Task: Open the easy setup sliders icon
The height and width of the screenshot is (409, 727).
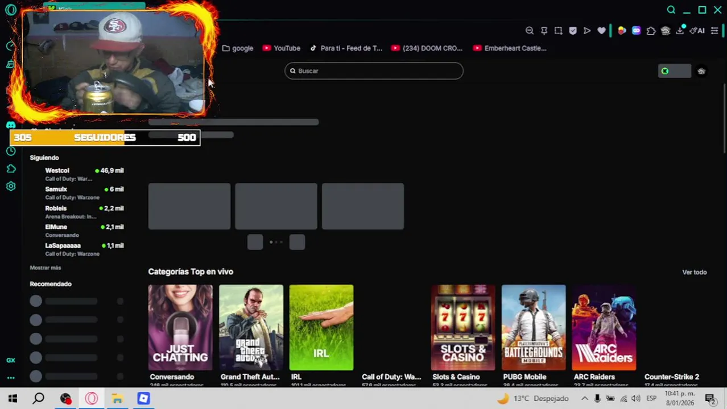Action: coord(714,31)
